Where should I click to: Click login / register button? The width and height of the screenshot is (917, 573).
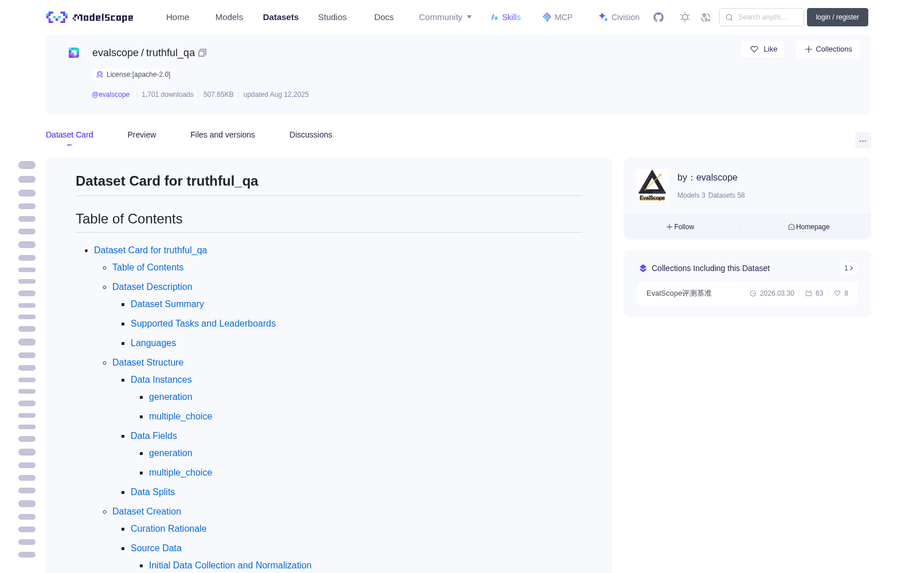(837, 17)
